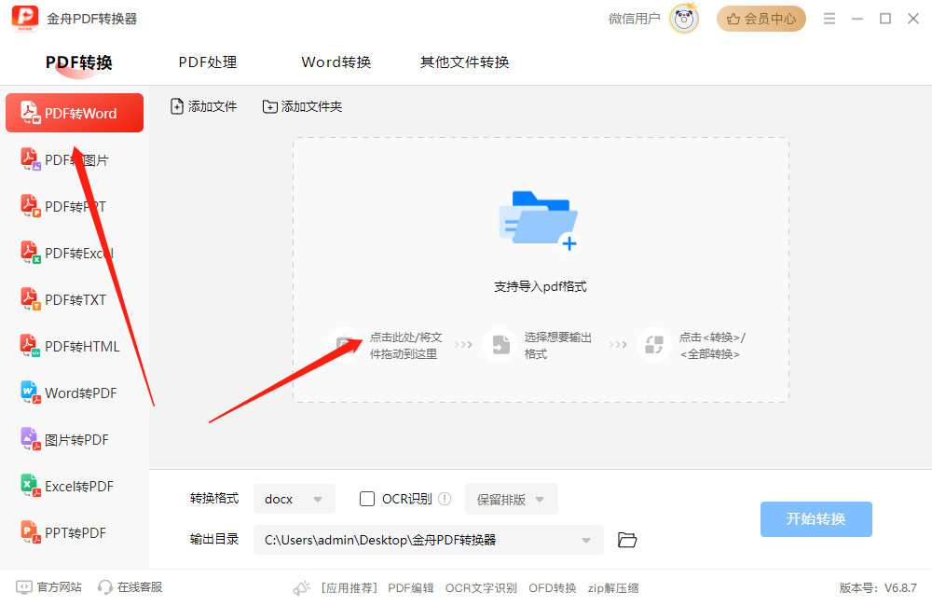
Task: Open the 会员中心 button
Action: point(761,19)
